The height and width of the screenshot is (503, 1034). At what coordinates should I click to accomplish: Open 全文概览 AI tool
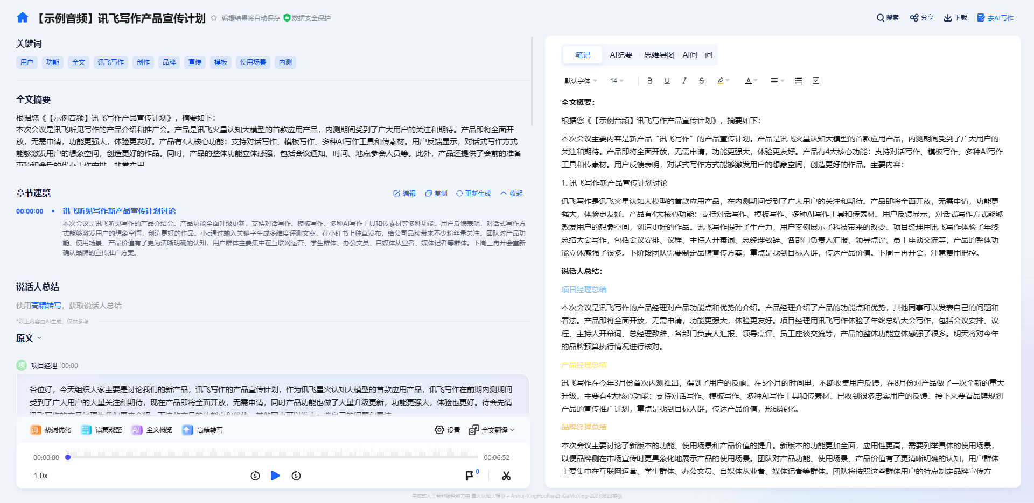[152, 430]
